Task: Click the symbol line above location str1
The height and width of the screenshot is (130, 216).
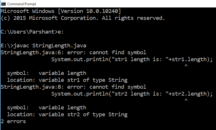Action: coord(46,73)
